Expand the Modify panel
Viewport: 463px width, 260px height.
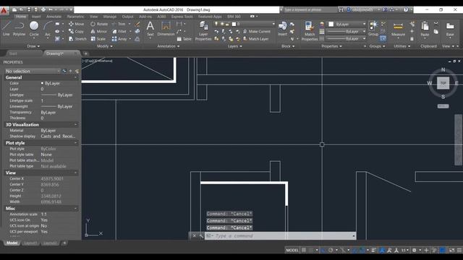click(x=105, y=46)
